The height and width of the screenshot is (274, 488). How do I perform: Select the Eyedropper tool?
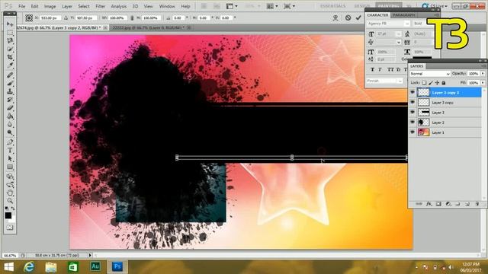click(10, 65)
